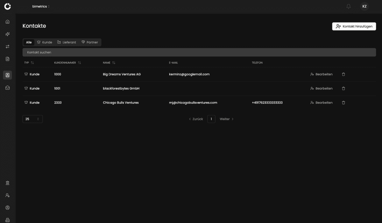The width and height of the screenshot is (382, 223).
Task: Open the bank building icon in sidebar
Action: 8,183
